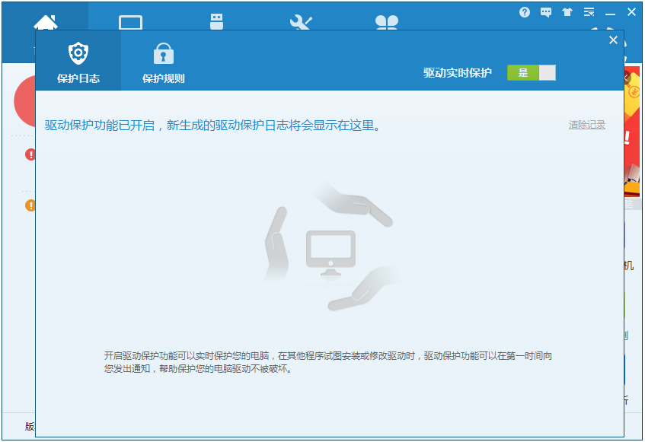
Task: Click the skin shirt icon
Action: pyautogui.click(x=567, y=12)
